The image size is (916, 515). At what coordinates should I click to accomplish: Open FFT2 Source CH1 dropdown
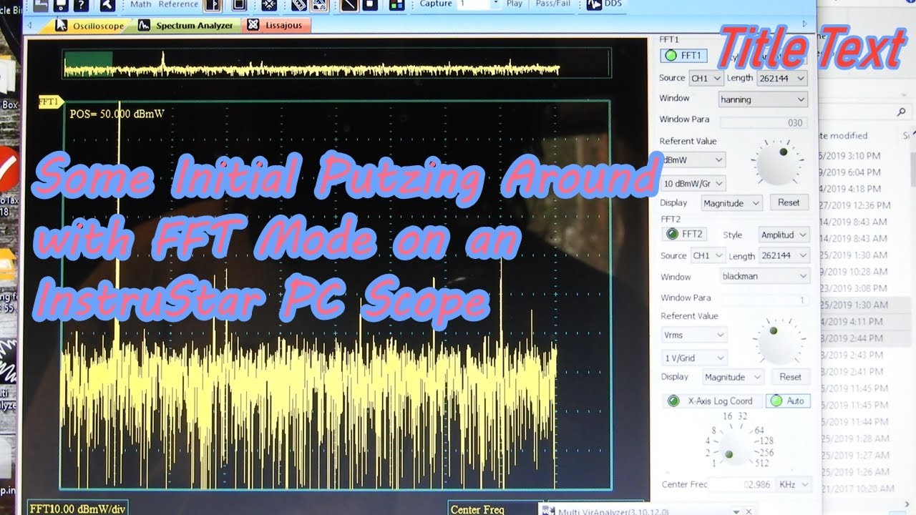point(708,255)
